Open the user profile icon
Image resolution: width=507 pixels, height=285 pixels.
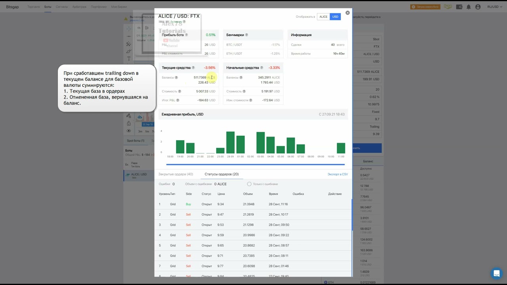[x=478, y=7]
